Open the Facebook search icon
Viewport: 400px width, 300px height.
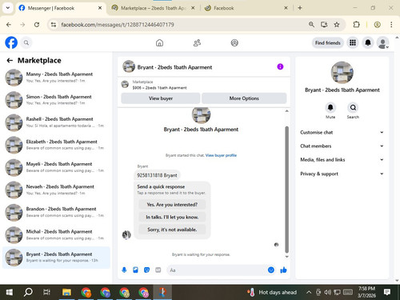click(x=26, y=42)
